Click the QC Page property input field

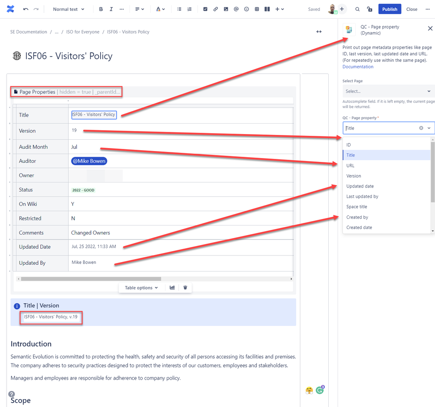pyautogui.click(x=388, y=128)
